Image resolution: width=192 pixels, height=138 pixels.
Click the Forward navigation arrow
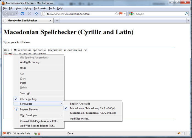12,14
